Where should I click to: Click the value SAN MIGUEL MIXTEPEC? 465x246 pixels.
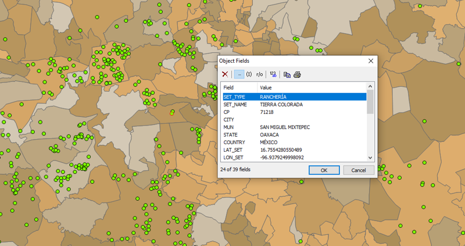[x=285, y=127]
